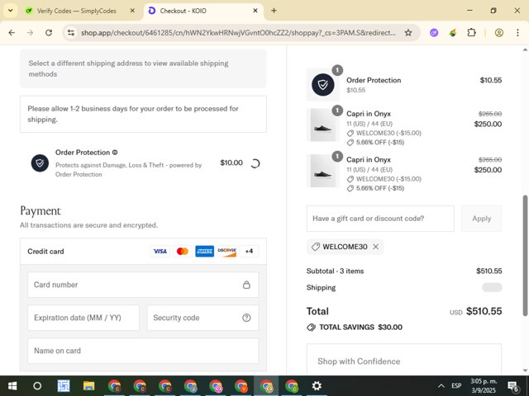Open the Extensions puzzle piece menu
Image resolution: width=529 pixels, height=396 pixels.
click(471, 33)
